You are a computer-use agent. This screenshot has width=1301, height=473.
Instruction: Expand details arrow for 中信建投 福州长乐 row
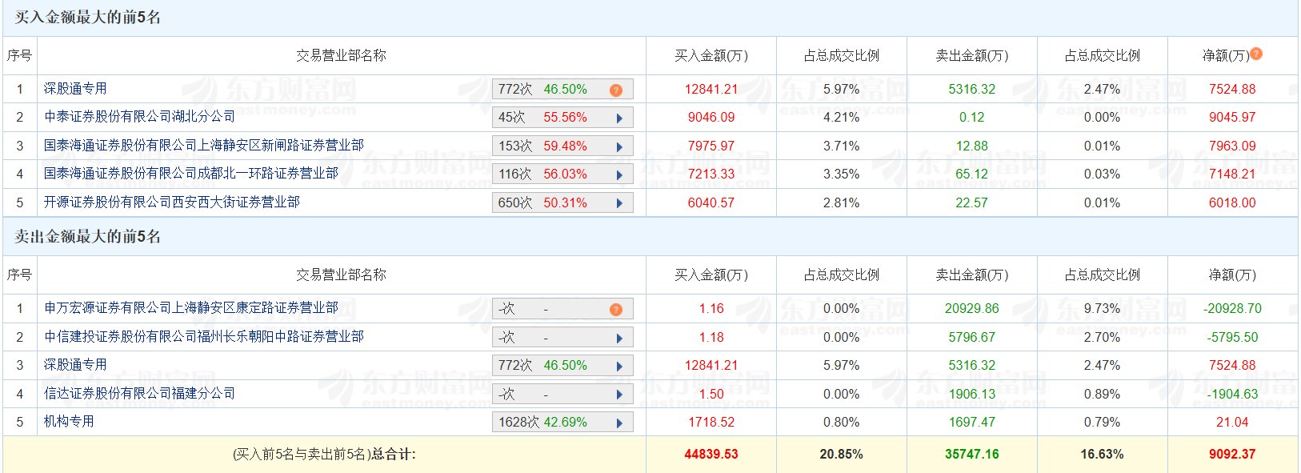point(619,339)
